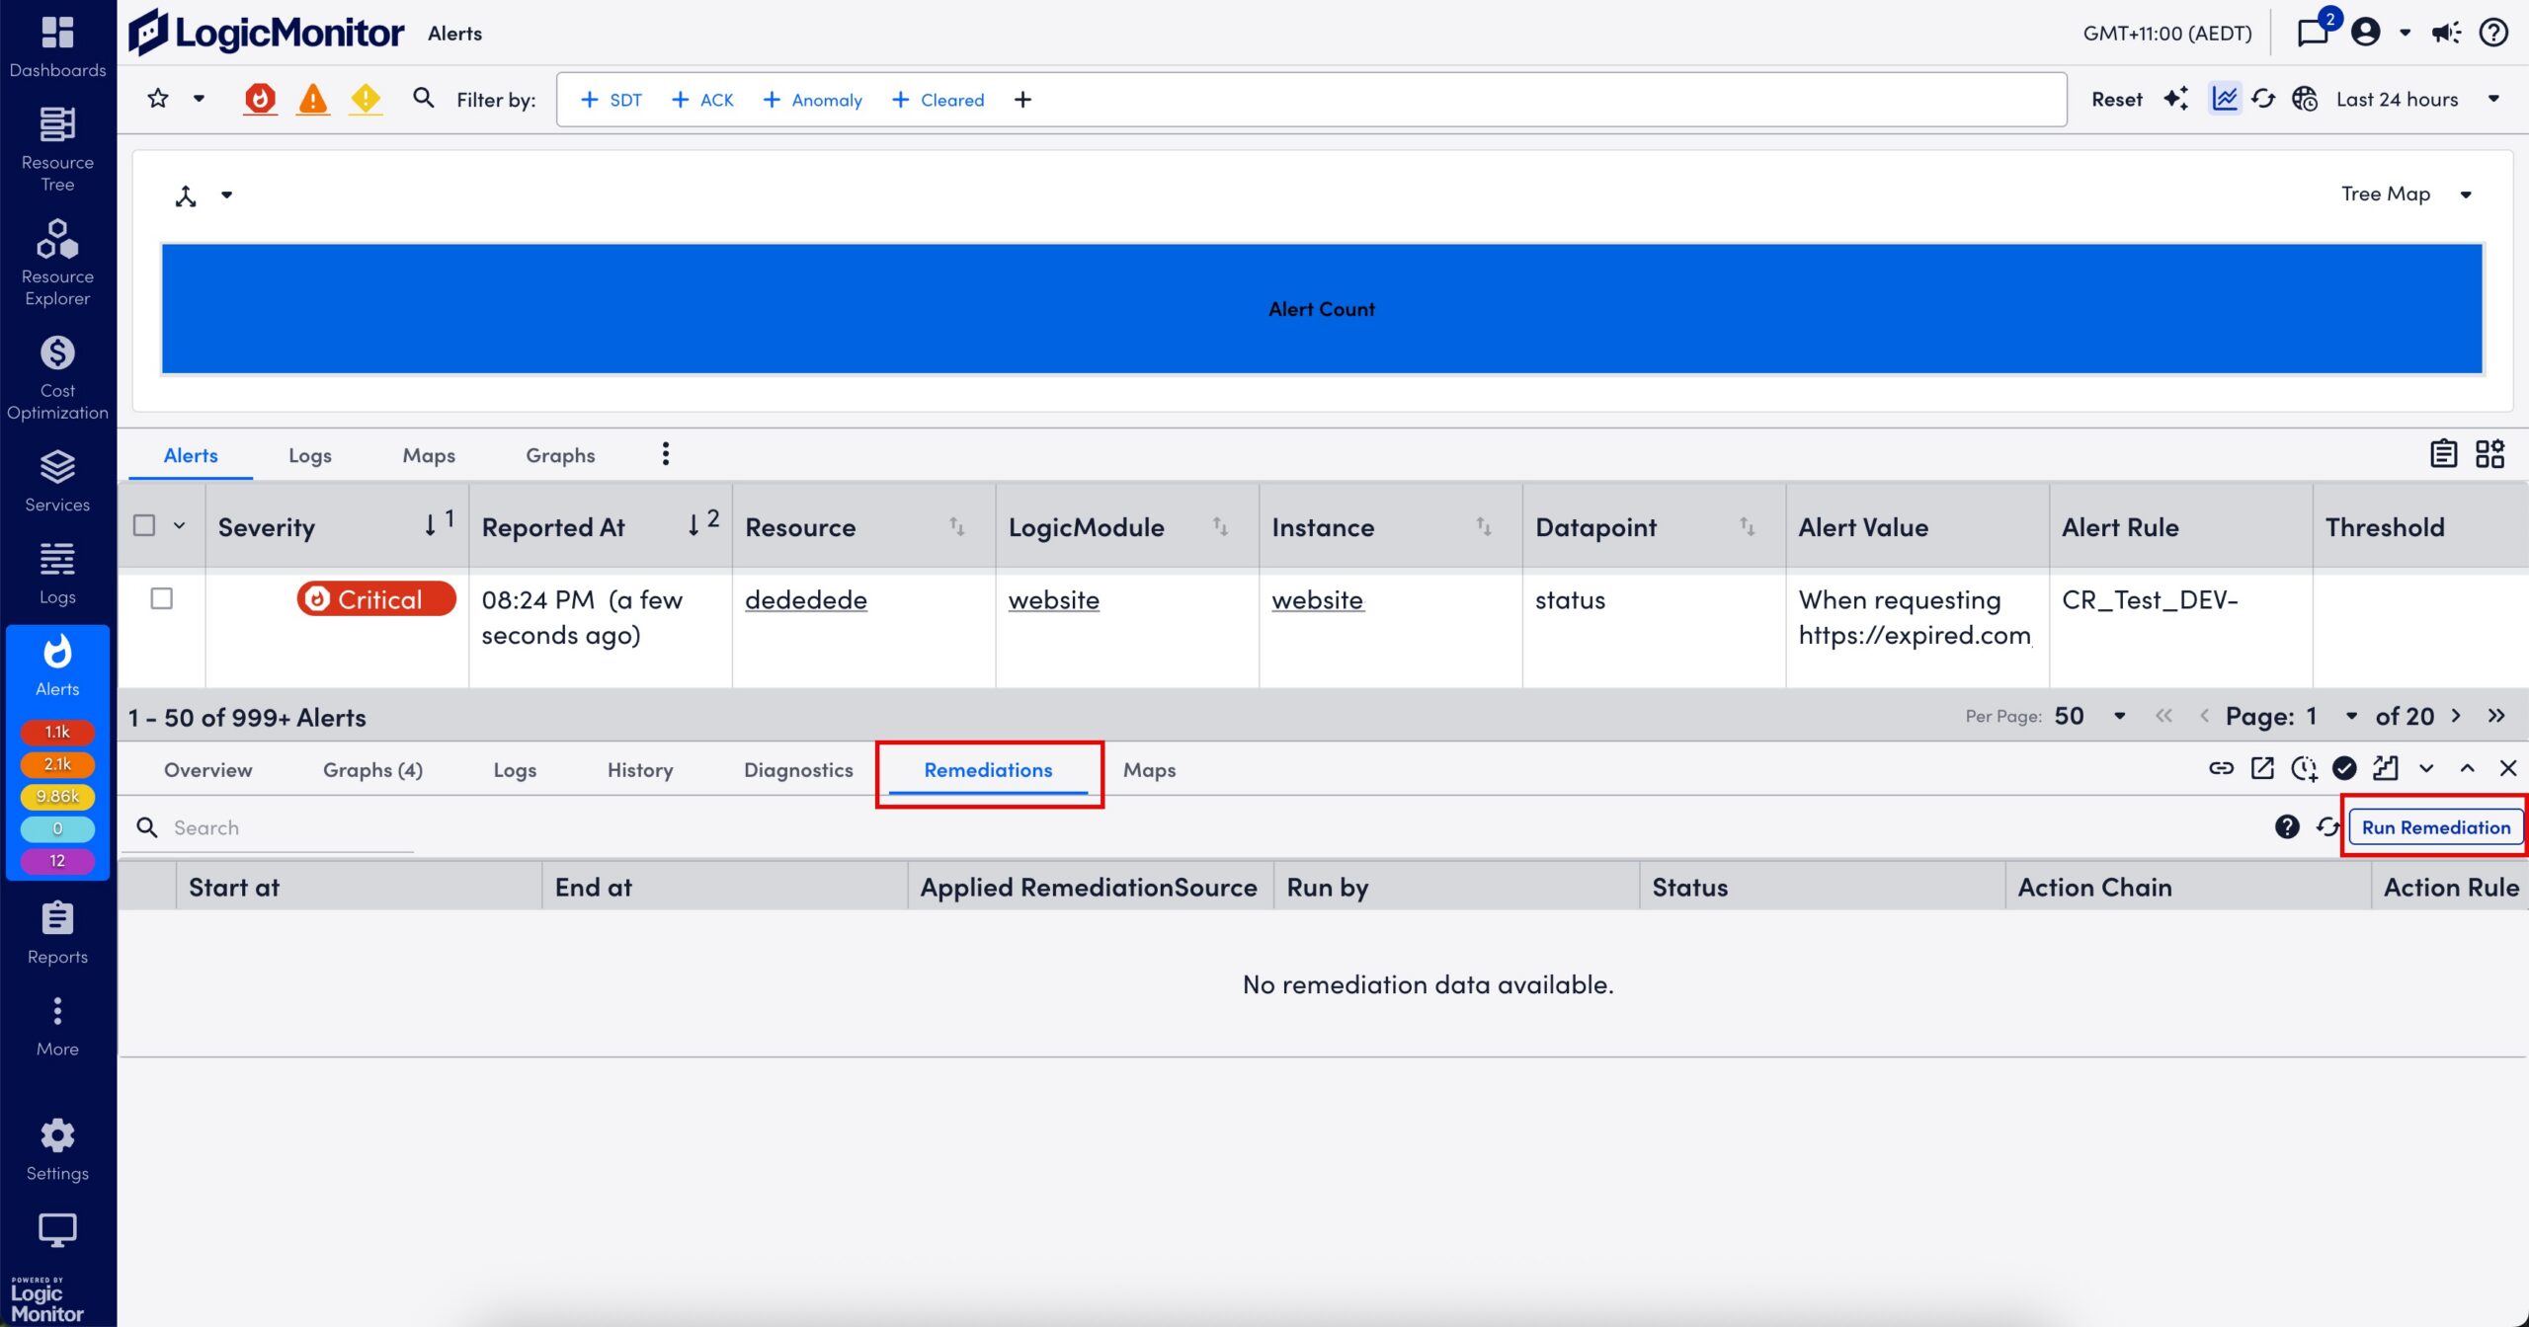2529x1327 pixels.
Task: Open the messages chat icon
Action: coord(2313,33)
